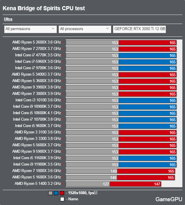This screenshot has height=205, width=185.
Task: Remove Intel Core i5 9600K row via X
Action: pos(63,126)
